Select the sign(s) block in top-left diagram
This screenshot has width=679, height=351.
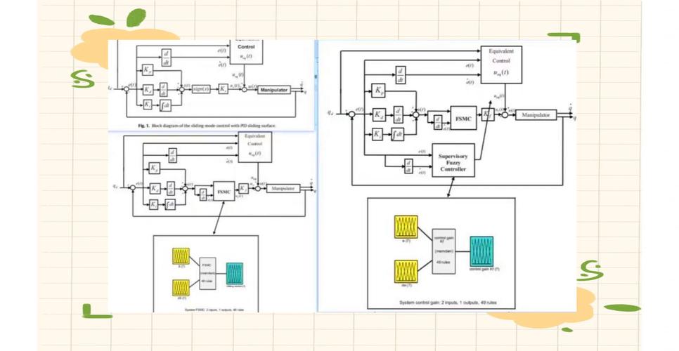[x=200, y=88]
